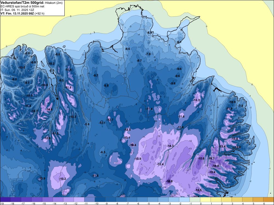The image size is (274, 205).
Task: Click the -9.5 temperature value
Action: 61,80
